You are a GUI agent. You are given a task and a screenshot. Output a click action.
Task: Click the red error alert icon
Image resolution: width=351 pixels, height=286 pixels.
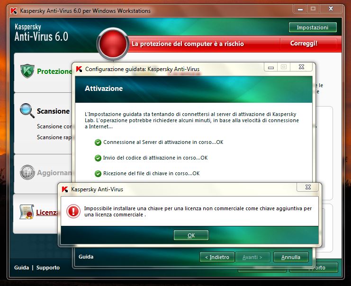click(73, 211)
